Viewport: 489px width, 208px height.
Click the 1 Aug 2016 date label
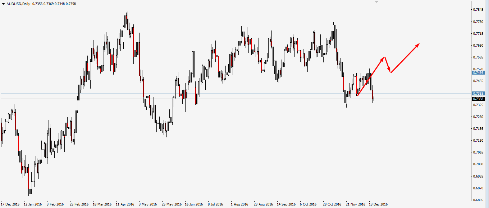tap(240, 204)
